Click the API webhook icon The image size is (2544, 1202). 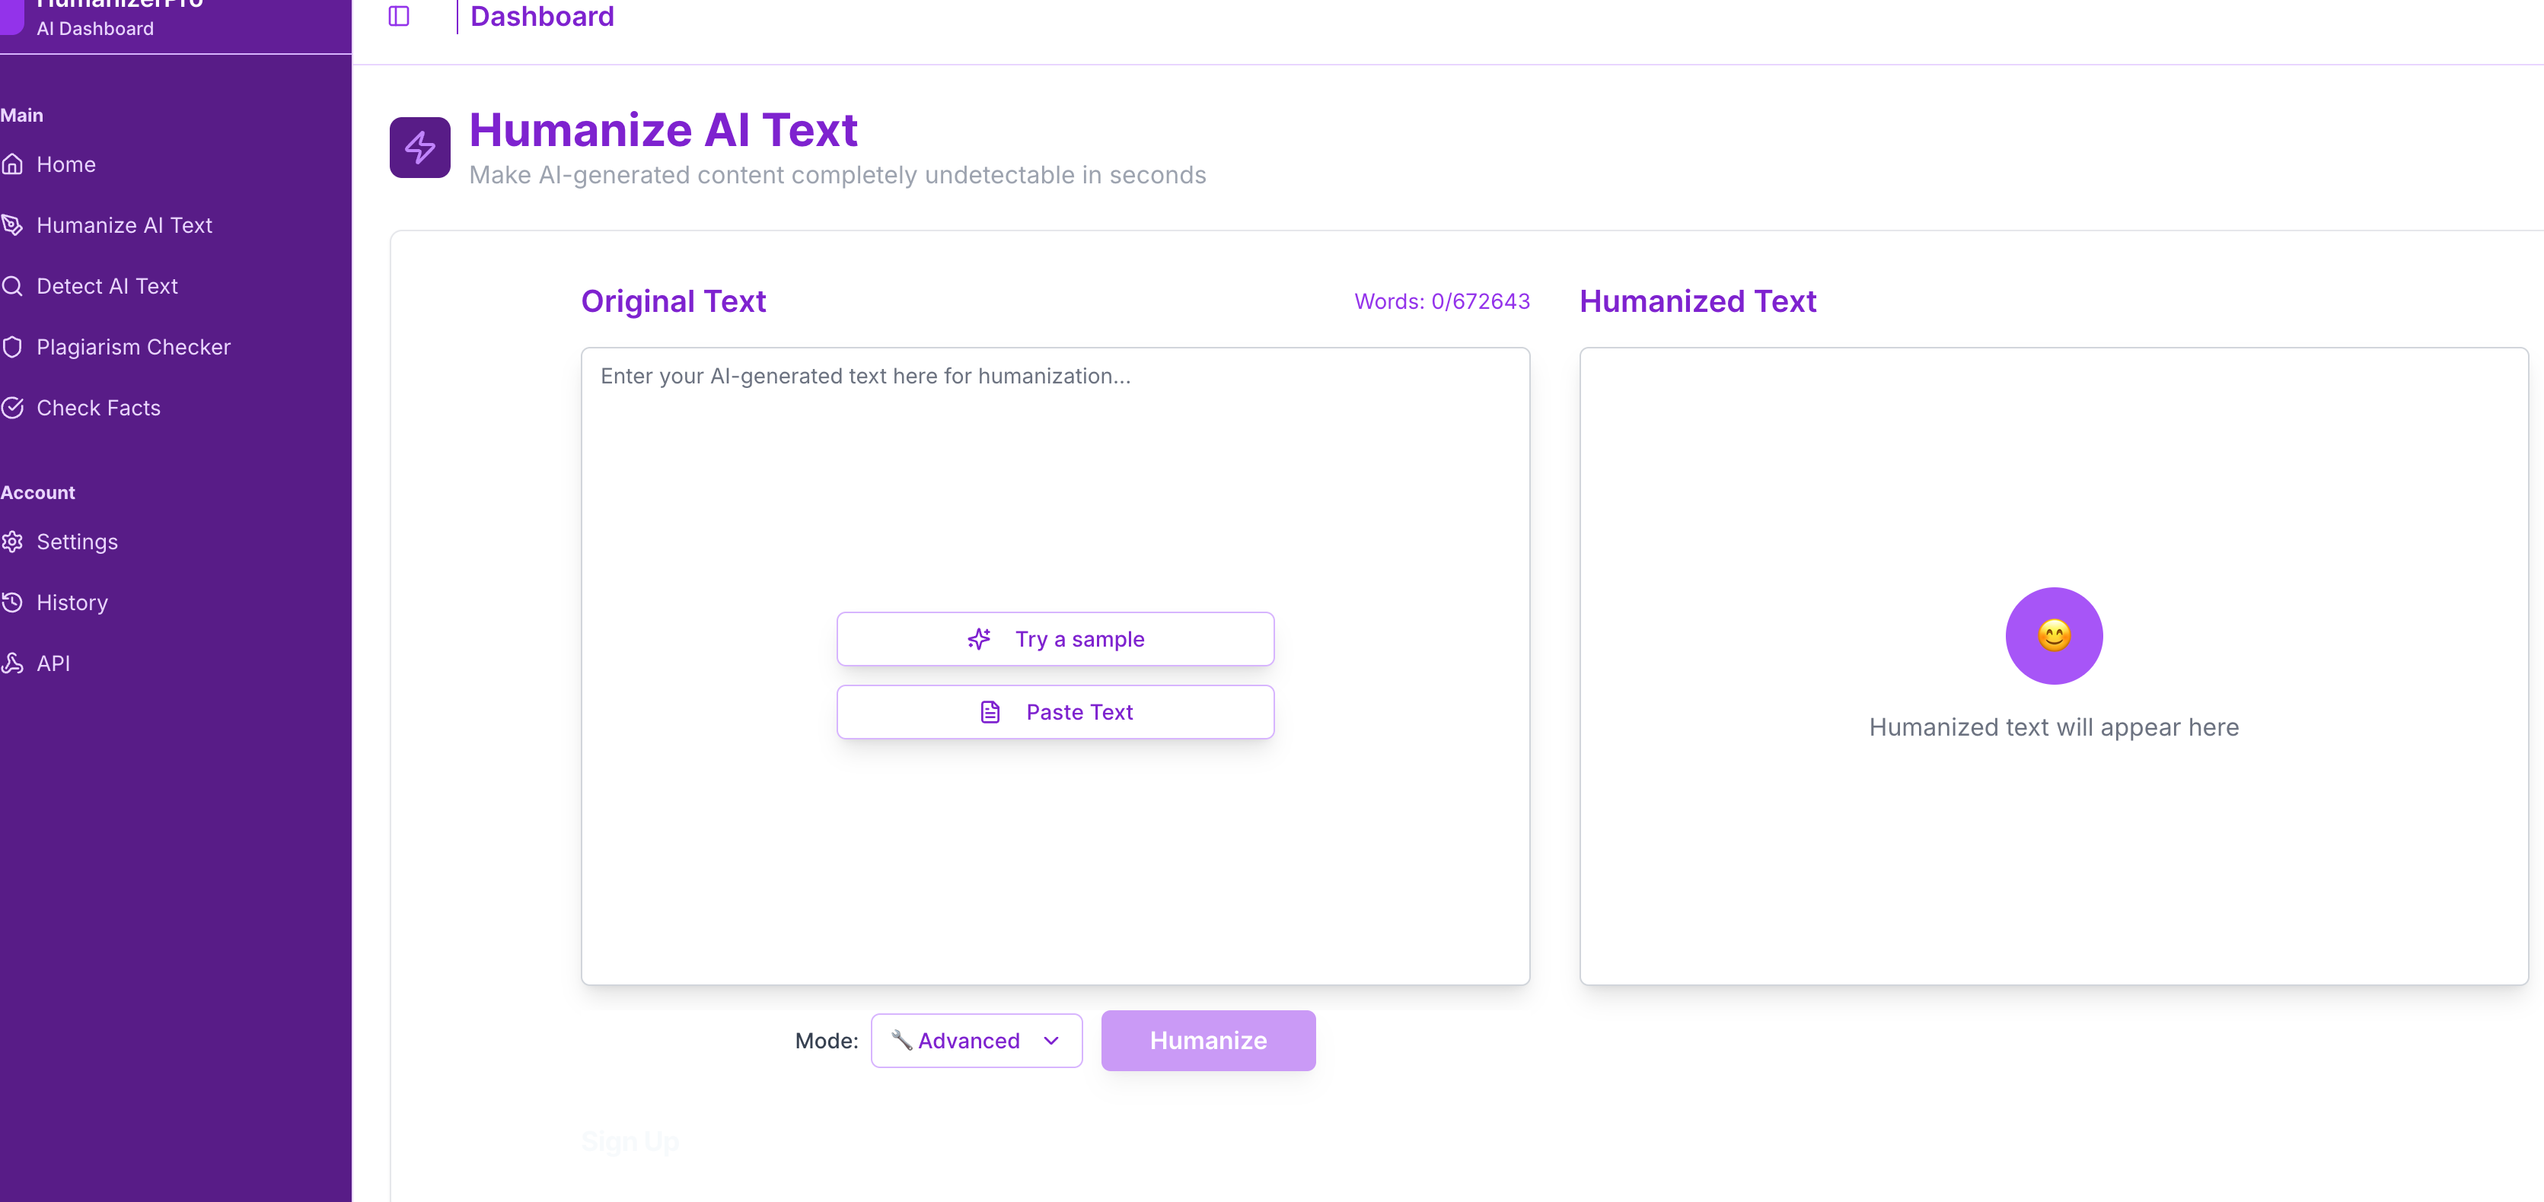coord(13,663)
